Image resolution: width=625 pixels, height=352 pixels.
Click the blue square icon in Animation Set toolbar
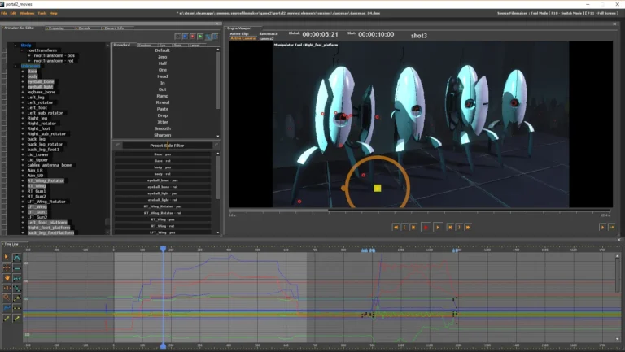[185, 37]
